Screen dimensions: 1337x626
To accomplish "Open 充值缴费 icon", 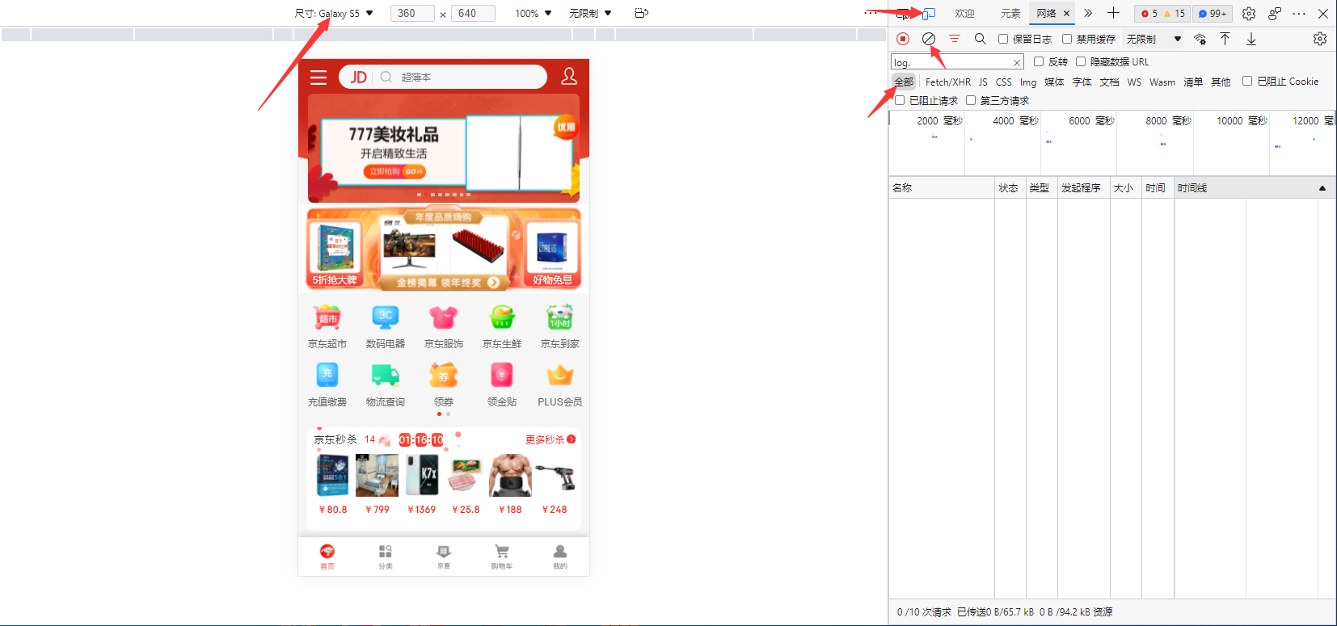I will tap(327, 375).
